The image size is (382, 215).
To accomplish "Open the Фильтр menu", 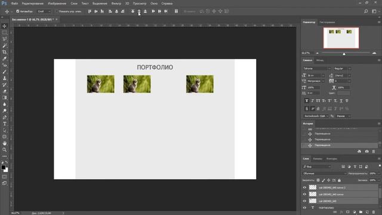I will 116,4.
